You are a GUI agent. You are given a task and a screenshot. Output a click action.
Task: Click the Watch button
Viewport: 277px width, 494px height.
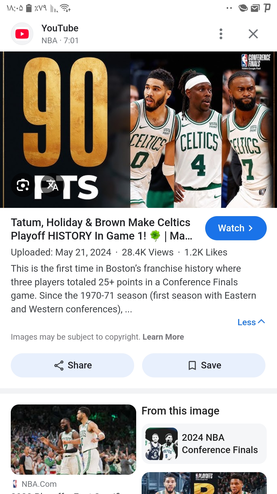click(236, 228)
